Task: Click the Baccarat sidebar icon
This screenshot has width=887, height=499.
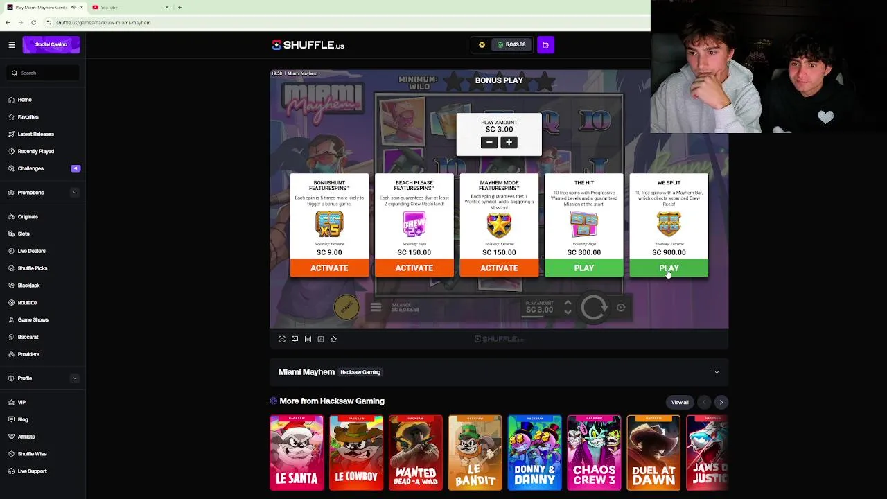Action: tap(12, 337)
